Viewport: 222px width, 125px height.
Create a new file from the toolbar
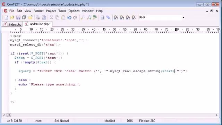(x=6, y=18)
